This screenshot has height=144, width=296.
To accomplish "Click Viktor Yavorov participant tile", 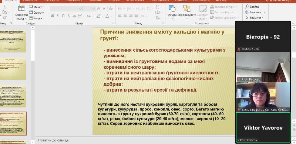I will (263, 128).
